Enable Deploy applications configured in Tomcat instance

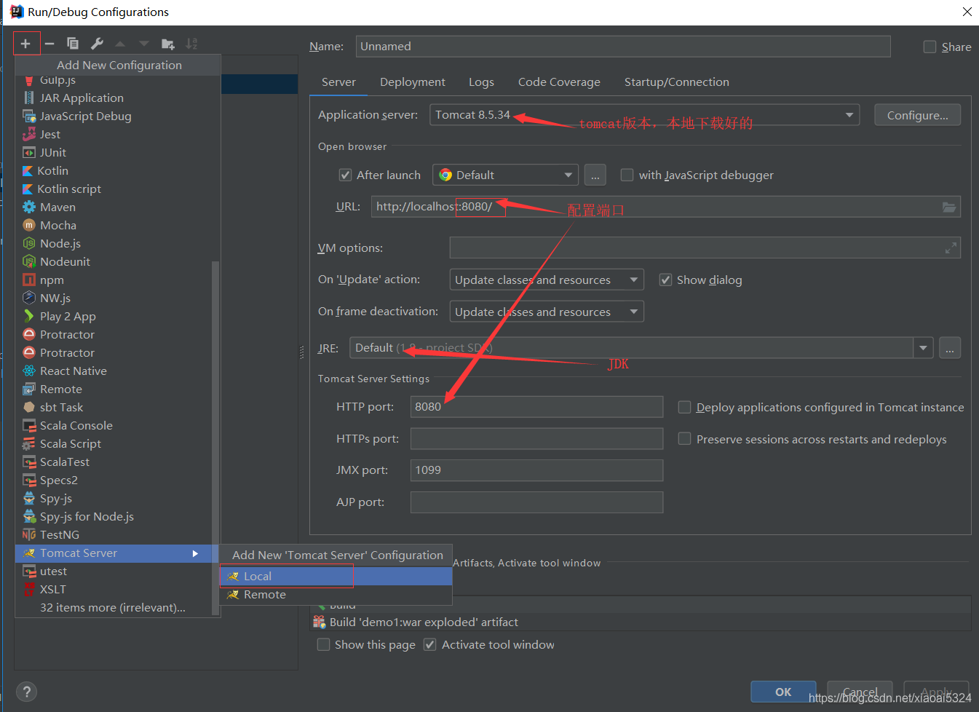(x=684, y=407)
